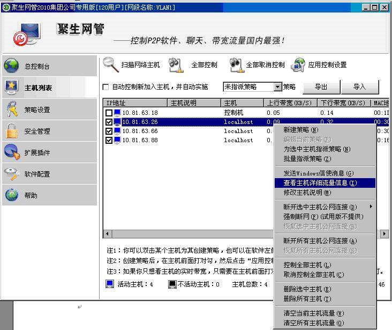Select 新建策略 from the context menu
The image size is (392, 330).
300,130
